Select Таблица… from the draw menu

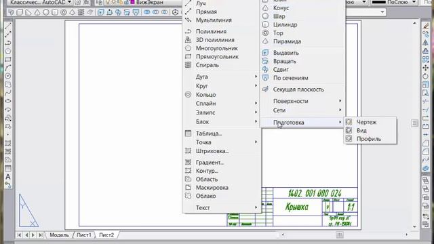[222, 134]
